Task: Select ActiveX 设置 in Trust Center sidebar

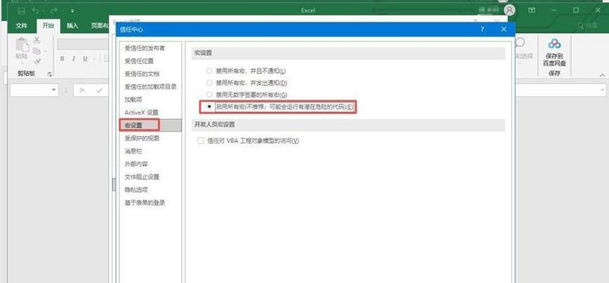Action: coord(151,112)
